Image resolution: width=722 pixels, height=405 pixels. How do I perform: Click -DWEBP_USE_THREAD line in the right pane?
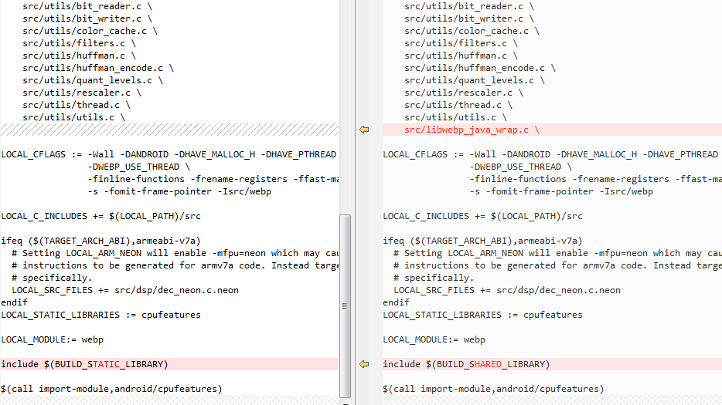[x=520, y=167]
